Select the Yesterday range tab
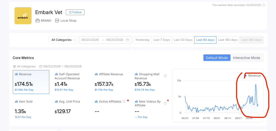The height and width of the screenshot is (131, 276). point(142,40)
